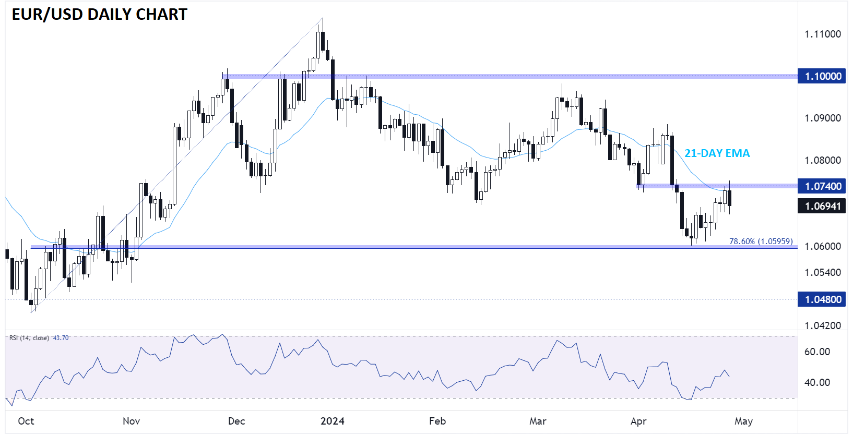Screen dimensions: 853x435
Task: Click the May label on time axis
Action: pyautogui.click(x=743, y=421)
